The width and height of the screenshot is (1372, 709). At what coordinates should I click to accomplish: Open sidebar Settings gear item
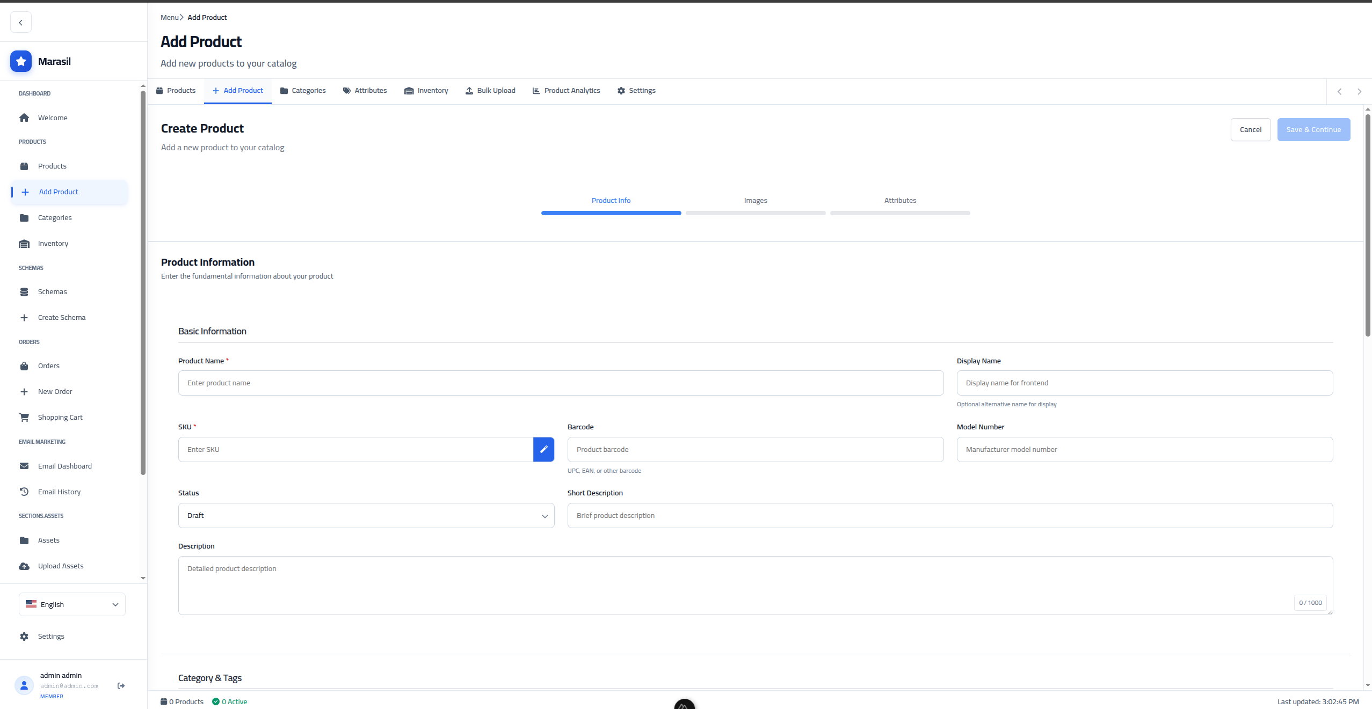50,636
